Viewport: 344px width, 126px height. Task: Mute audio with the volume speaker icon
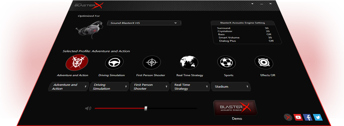[x=88, y=108]
